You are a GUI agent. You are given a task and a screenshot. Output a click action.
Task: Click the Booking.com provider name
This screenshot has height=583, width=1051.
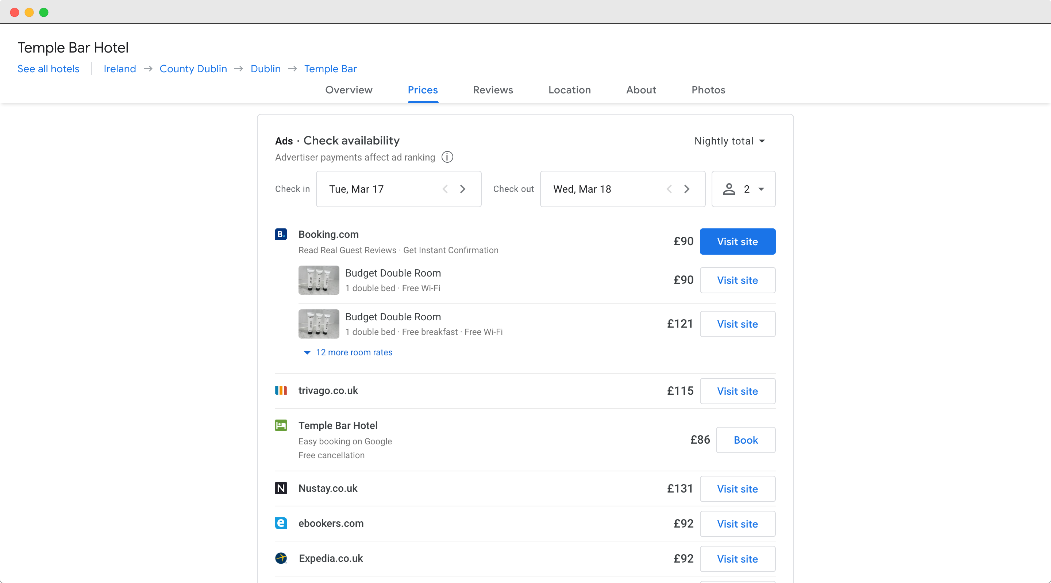tap(328, 234)
